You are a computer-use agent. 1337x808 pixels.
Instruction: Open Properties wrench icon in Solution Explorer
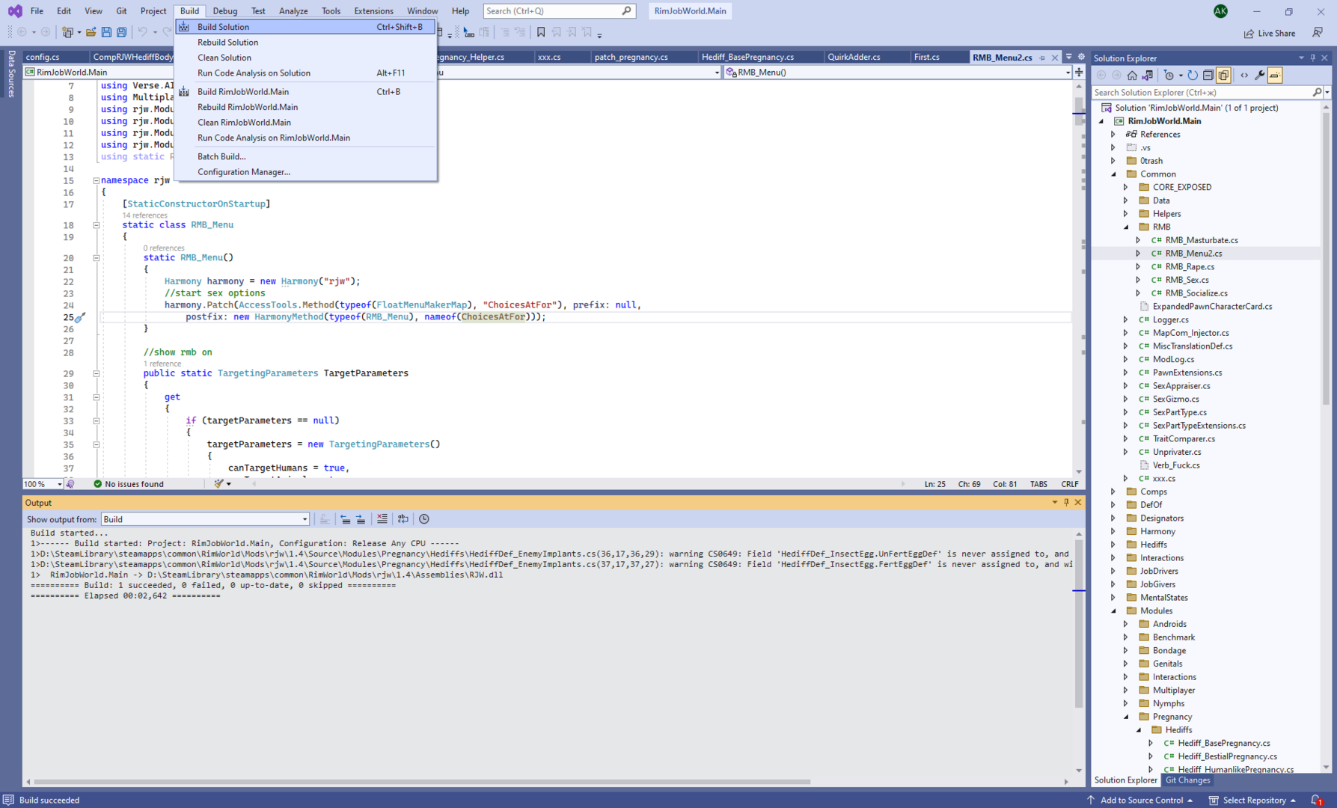click(1260, 76)
